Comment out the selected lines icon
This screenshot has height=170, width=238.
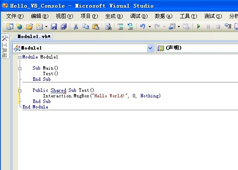120,26
